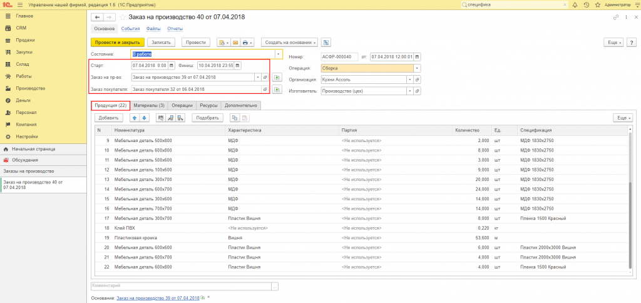Expand the Операция dropdown
The height and width of the screenshot is (303, 641).
point(417,69)
